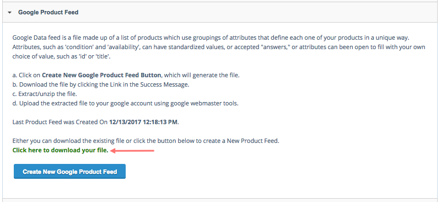Click empty area of accordion header bar
Image resolution: width=441 pixels, height=202 pixels.
(253, 12)
